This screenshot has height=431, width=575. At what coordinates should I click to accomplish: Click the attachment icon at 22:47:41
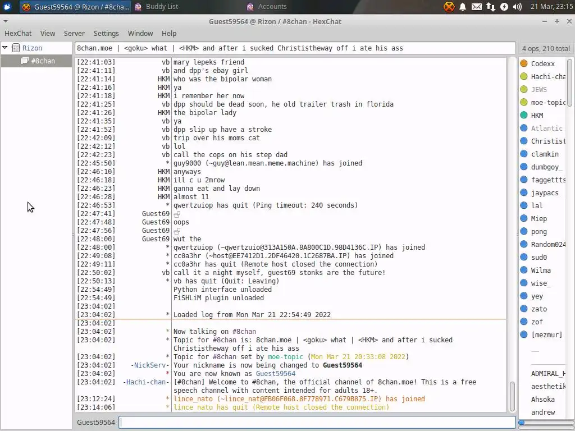pos(177,214)
